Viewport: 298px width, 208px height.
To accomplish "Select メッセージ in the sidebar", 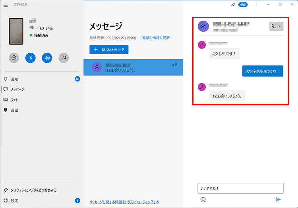I will [x=17, y=89].
